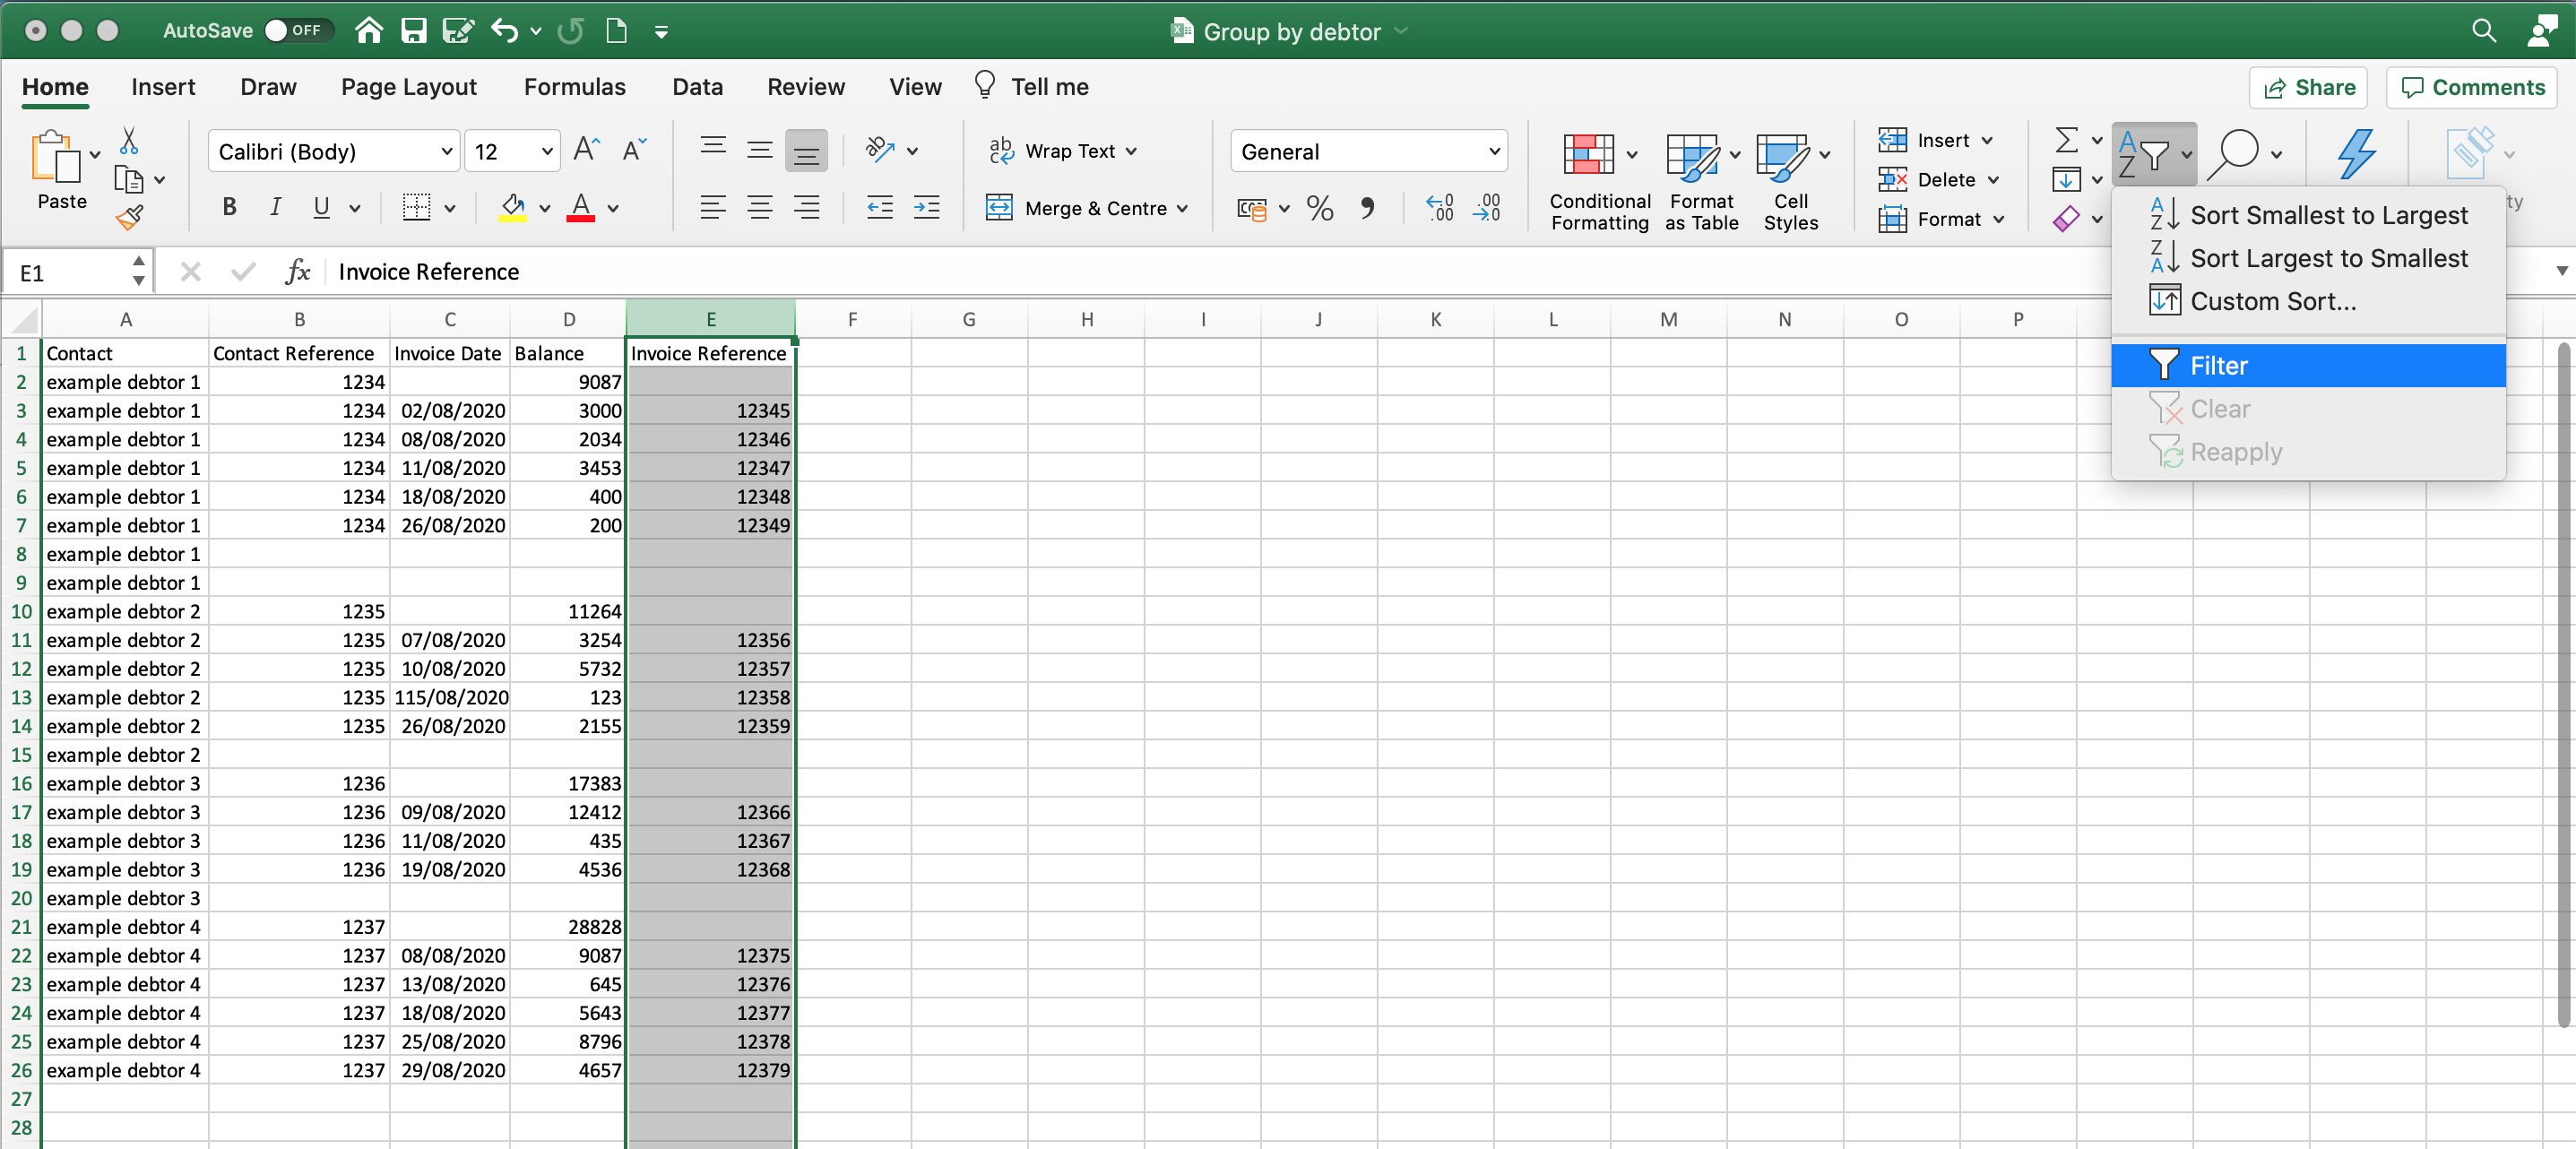Click the New document icon
This screenshot has width=2576, height=1149.
coord(616,31)
